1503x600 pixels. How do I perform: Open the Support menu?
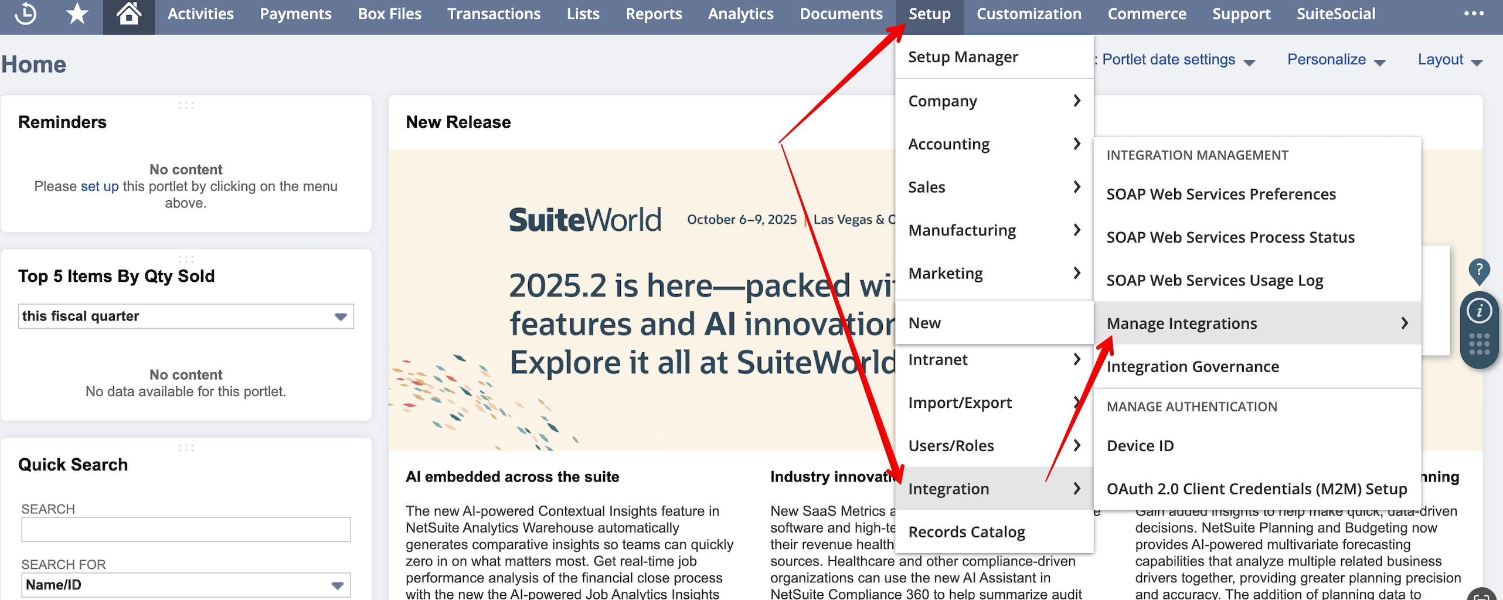point(1241,14)
